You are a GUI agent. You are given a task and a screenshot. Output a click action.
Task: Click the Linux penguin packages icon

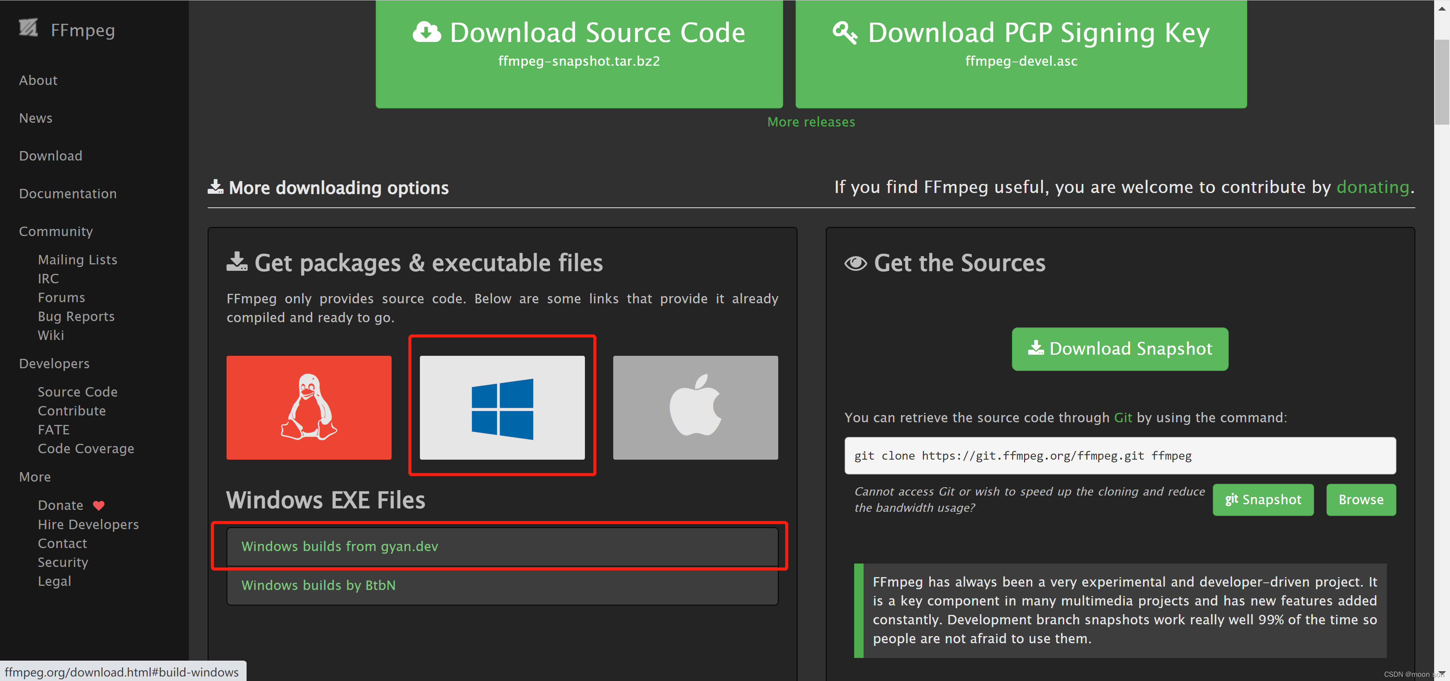click(309, 407)
